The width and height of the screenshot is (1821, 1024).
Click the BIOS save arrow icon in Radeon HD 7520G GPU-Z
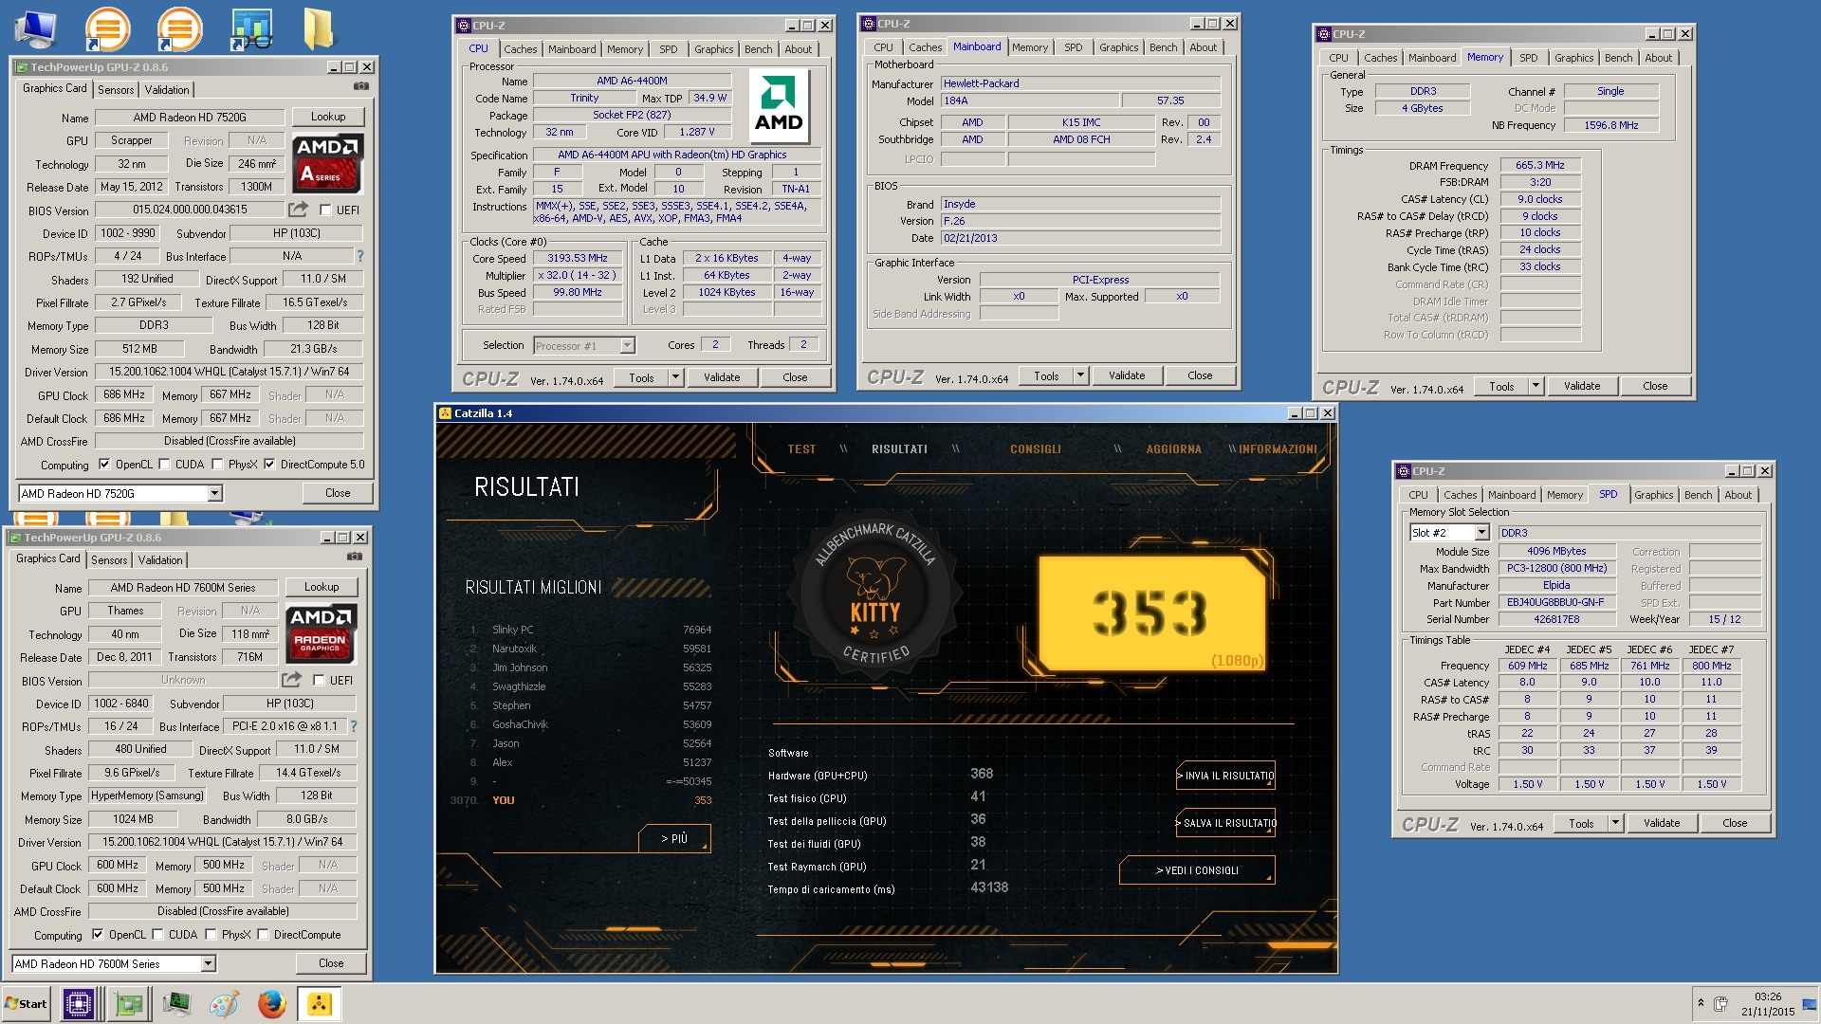pyautogui.click(x=299, y=210)
